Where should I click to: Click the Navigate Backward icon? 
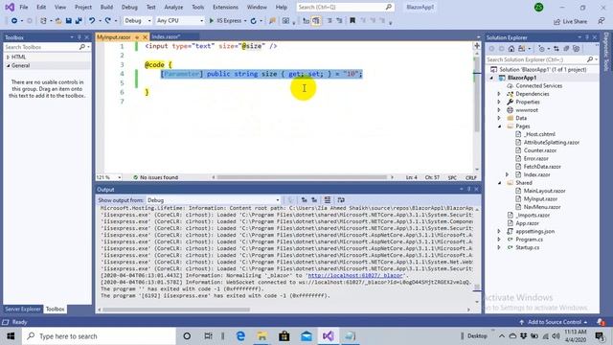click(14, 21)
